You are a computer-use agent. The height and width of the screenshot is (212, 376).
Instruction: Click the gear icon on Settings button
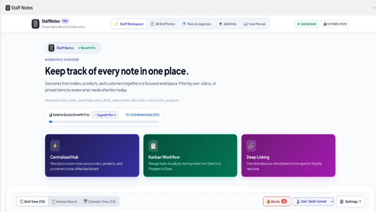(x=342, y=202)
